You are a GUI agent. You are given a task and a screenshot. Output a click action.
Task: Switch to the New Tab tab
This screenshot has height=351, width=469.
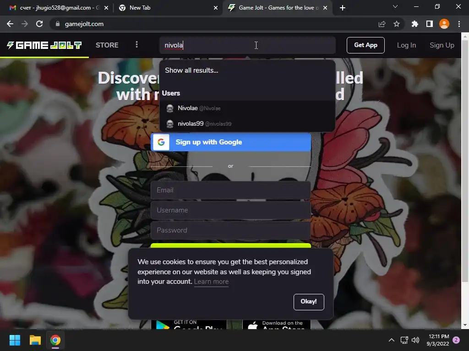[168, 8]
